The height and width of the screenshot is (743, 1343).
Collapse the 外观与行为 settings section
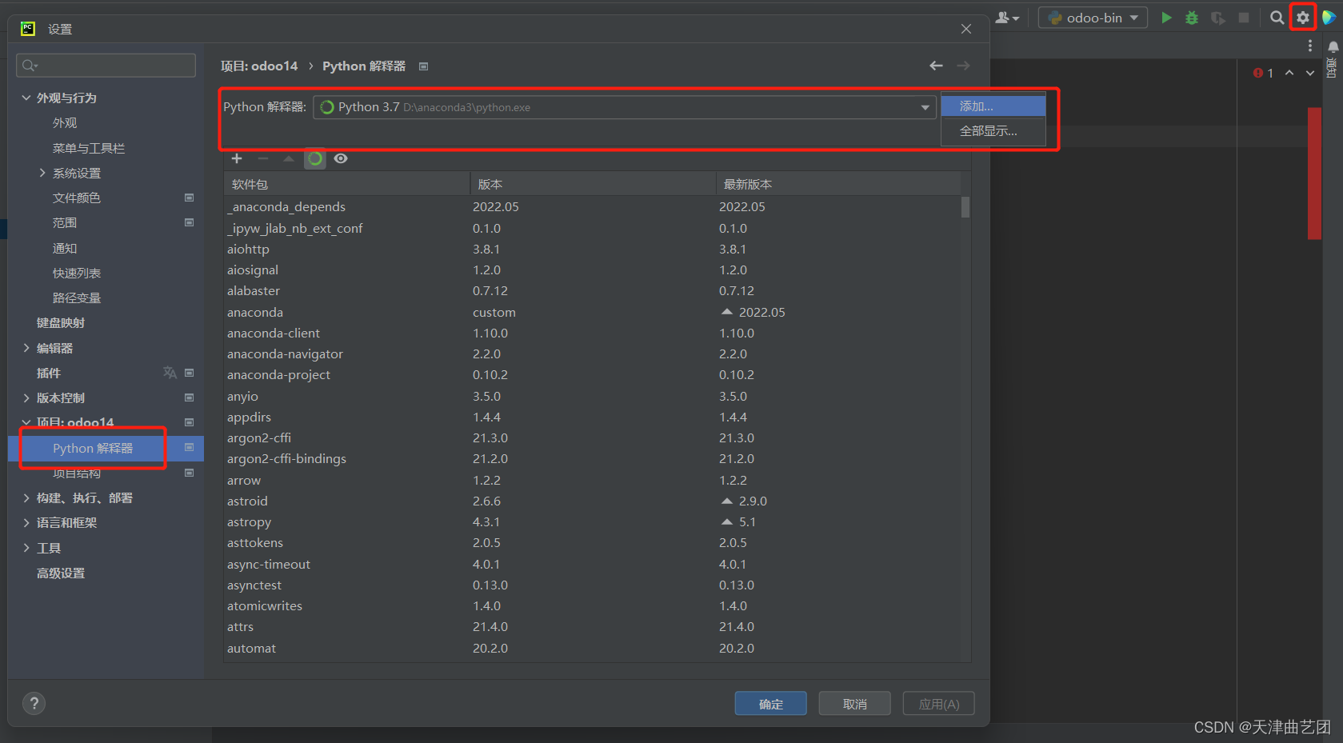[x=26, y=98]
